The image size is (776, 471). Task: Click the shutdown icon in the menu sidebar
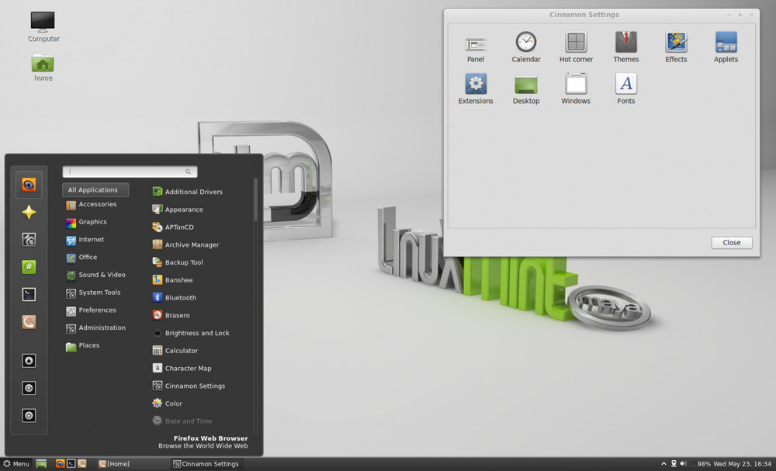tap(29, 415)
